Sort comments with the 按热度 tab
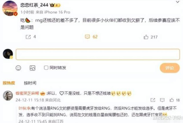The height and width of the screenshot is (123, 183). click(x=9, y=83)
